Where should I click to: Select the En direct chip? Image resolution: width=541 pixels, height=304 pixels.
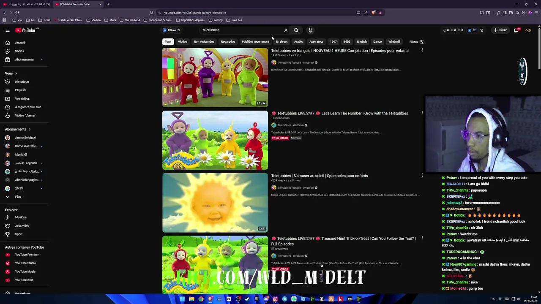click(x=281, y=41)
